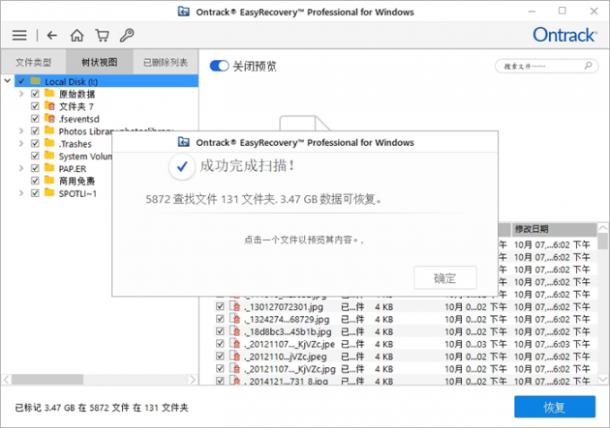Screen dimensions: 610x428
Task: Click the Local Disk (I:) drive icon
Action: [x=35, y=81]
